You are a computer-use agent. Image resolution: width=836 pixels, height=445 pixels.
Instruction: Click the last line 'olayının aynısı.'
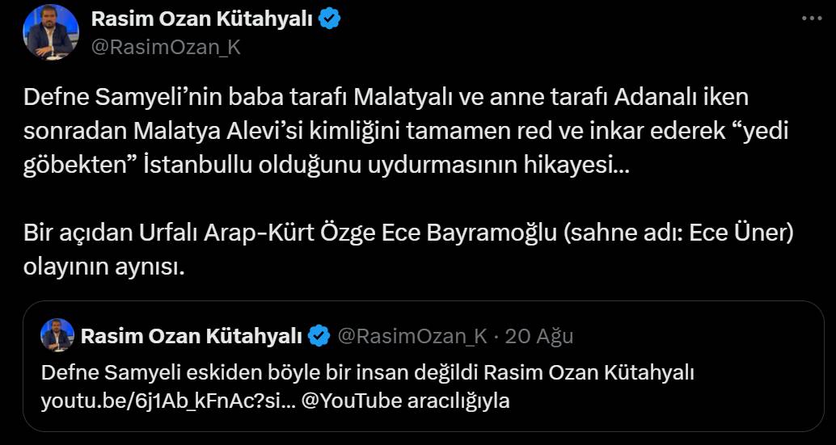(x=104, y=267)
